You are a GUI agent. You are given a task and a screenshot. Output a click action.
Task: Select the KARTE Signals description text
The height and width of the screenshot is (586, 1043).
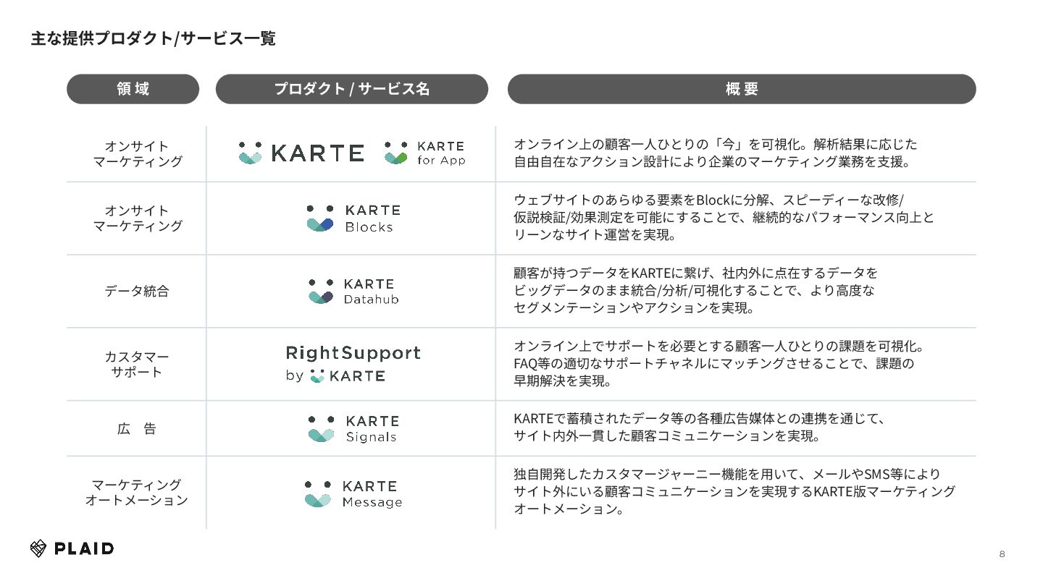(x=700, y=428)
